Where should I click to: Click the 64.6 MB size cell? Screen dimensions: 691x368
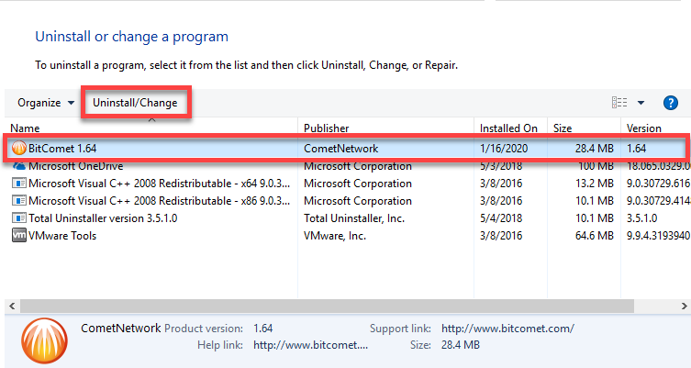click(x=594, y=236)
